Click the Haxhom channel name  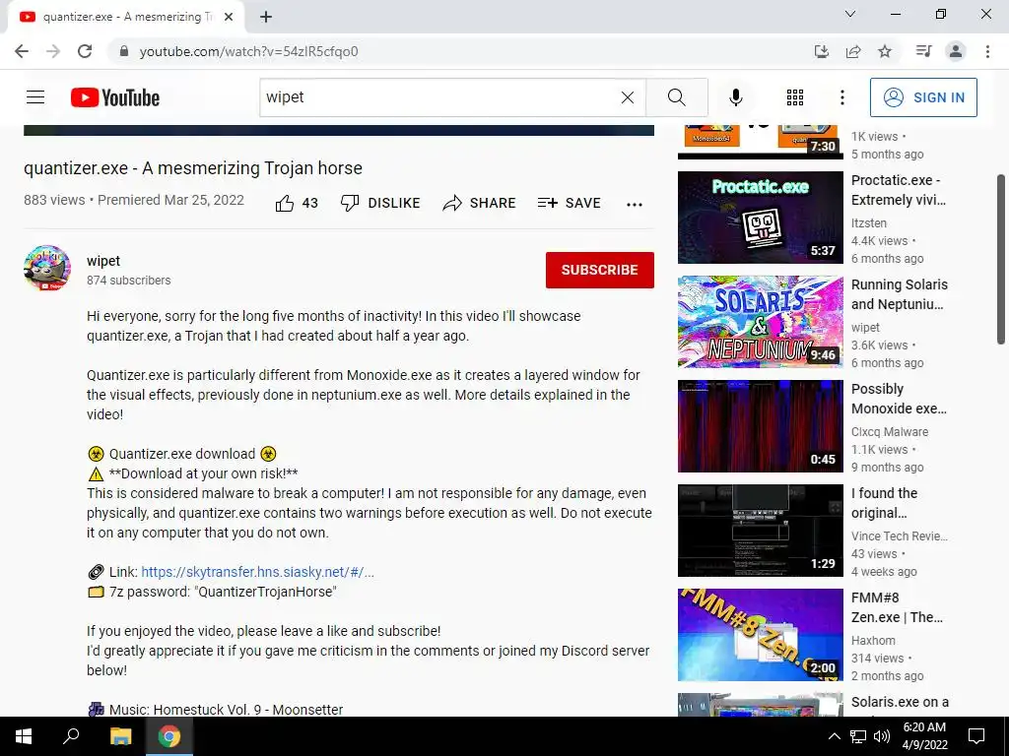coord(873,640)
